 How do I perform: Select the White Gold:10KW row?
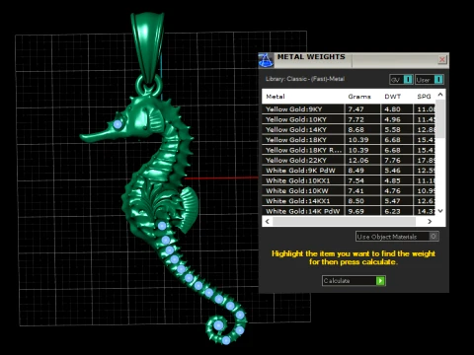pos(349,190)
